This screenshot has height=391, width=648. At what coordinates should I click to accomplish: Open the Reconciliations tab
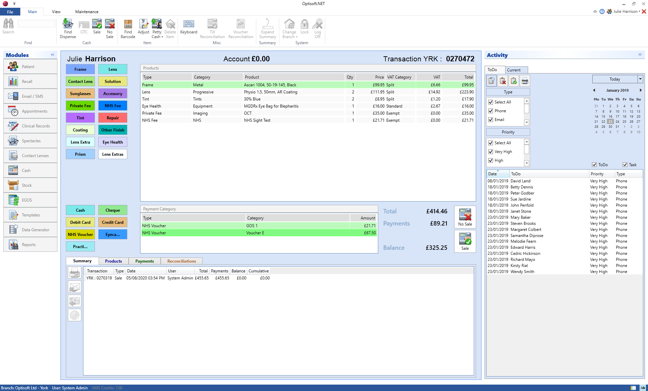pos(181,261)
